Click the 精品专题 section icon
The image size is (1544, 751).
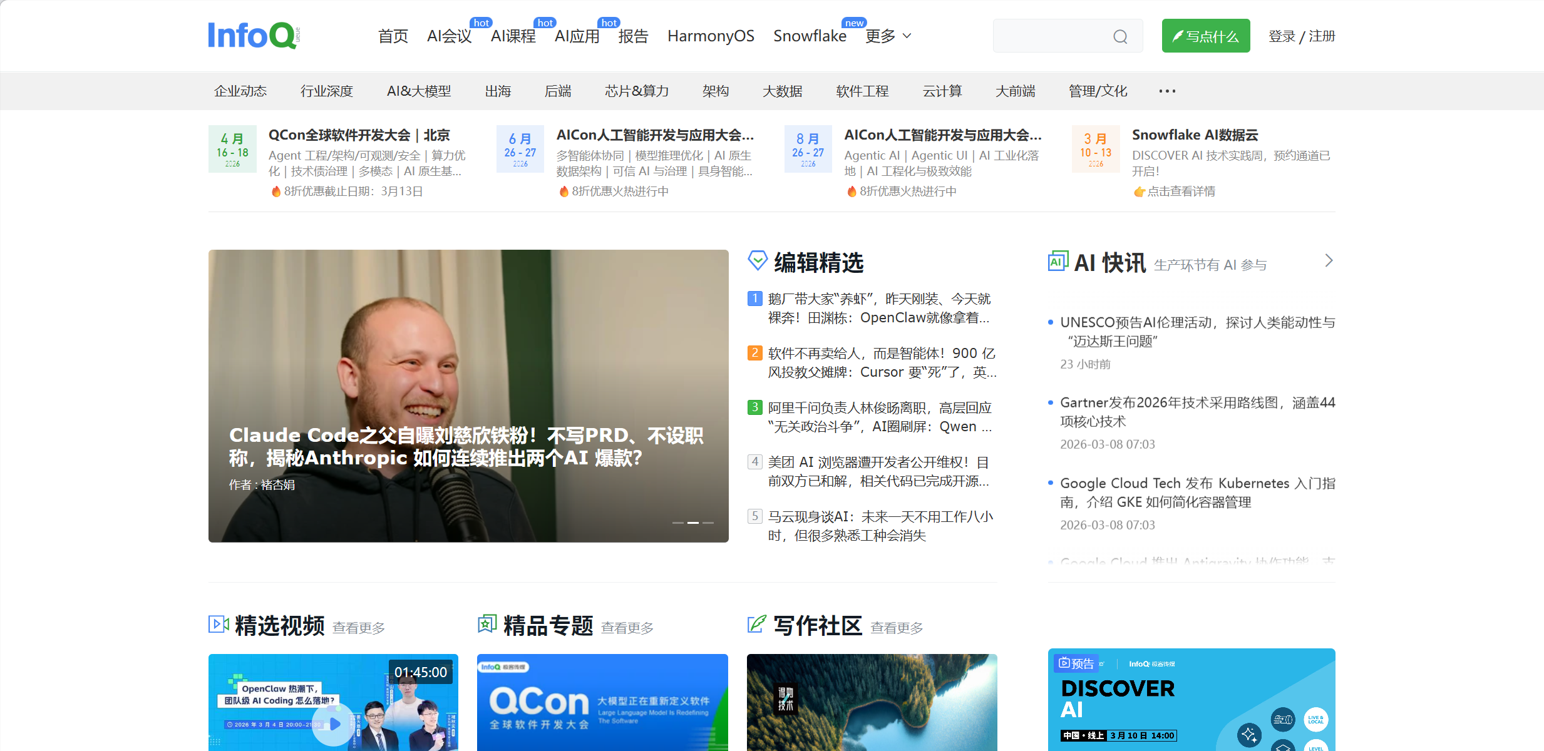[x=487, y=624]
